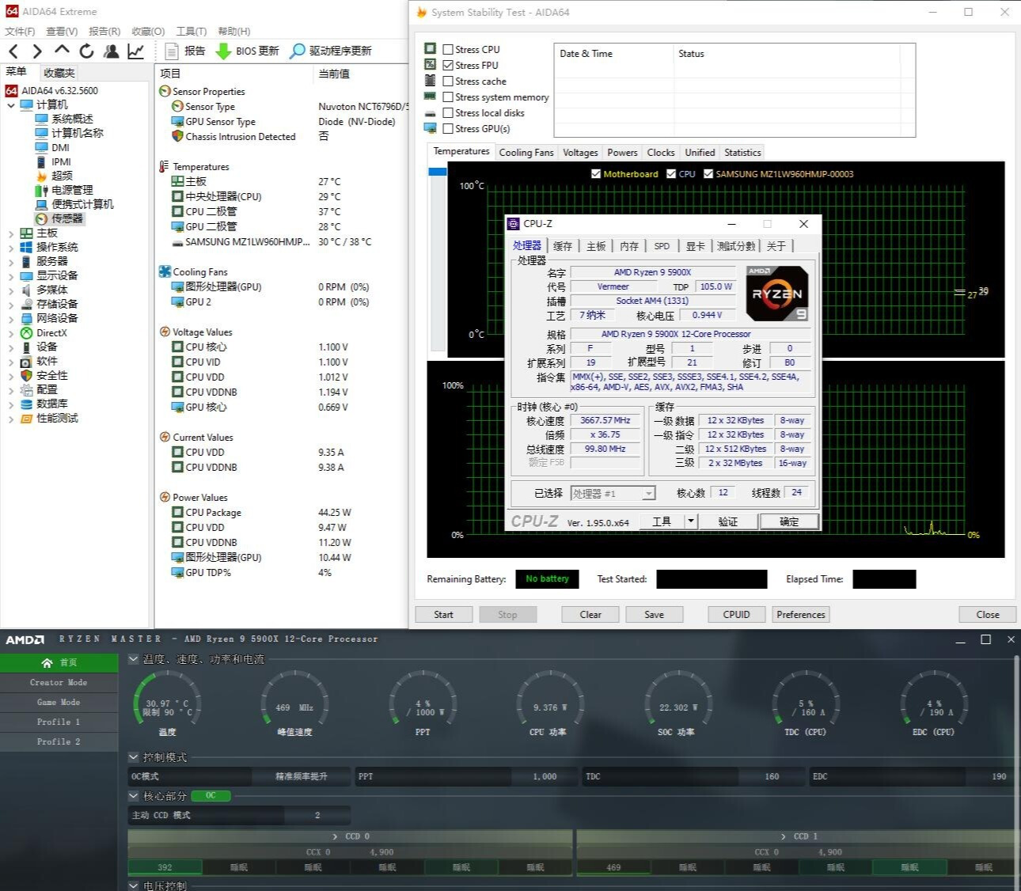1021x891 pixels.
Task: Open the graph chart icon in toolbar
Action: (x=136, y=51)
